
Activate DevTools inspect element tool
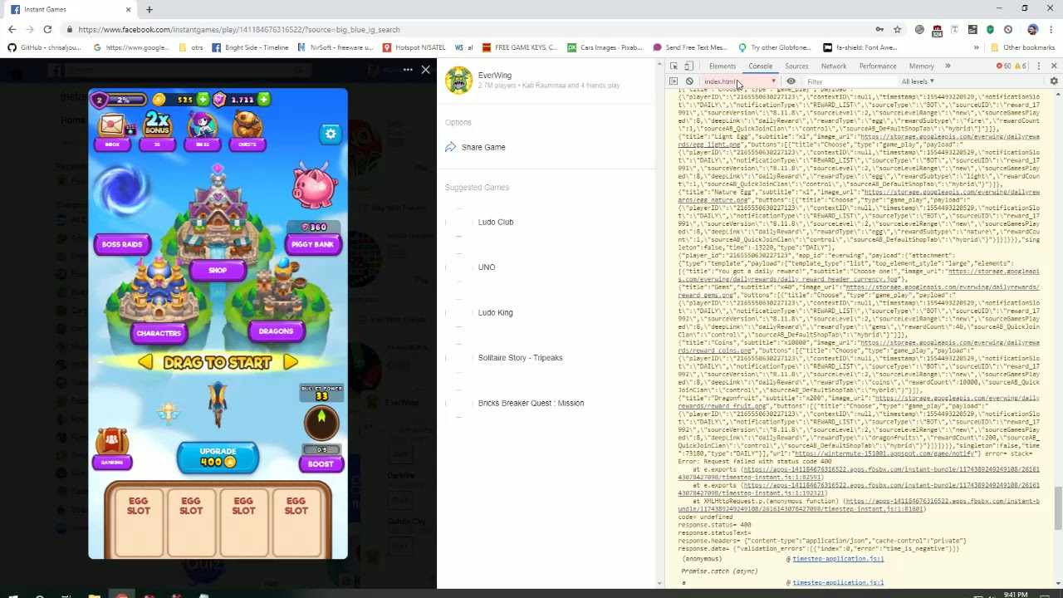click(x=674, y=66)
